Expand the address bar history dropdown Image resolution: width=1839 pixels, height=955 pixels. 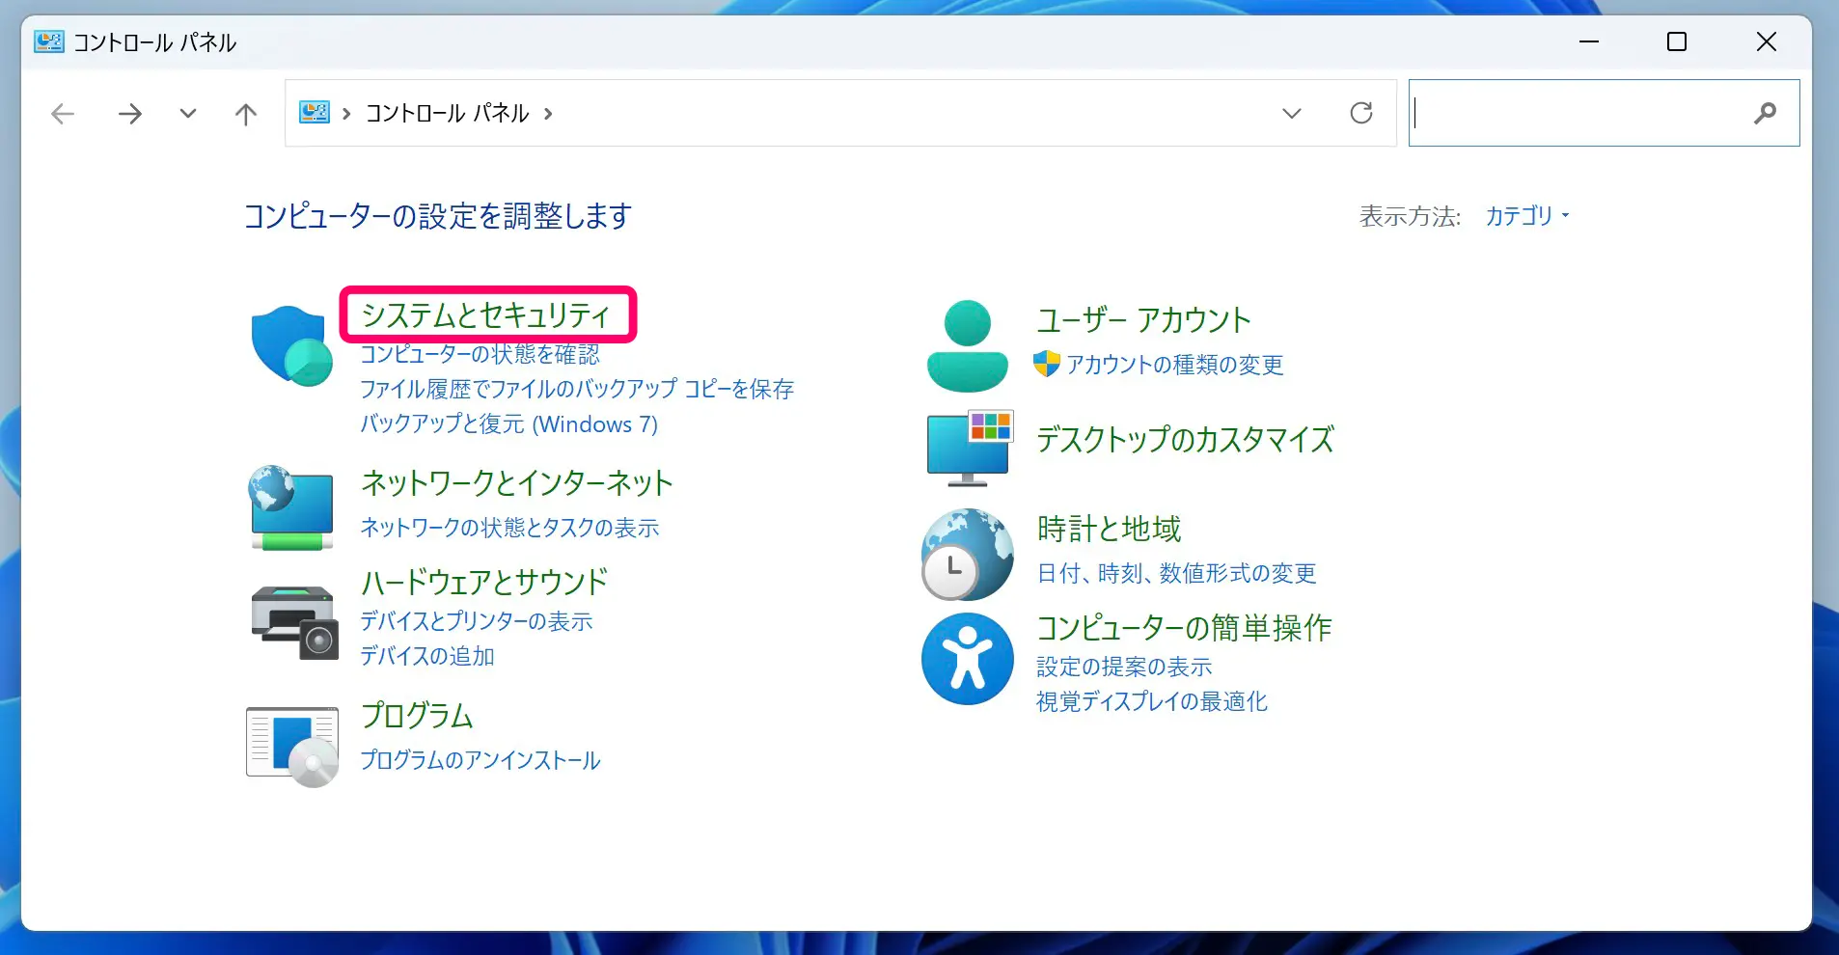click(x=1291, y=114)
